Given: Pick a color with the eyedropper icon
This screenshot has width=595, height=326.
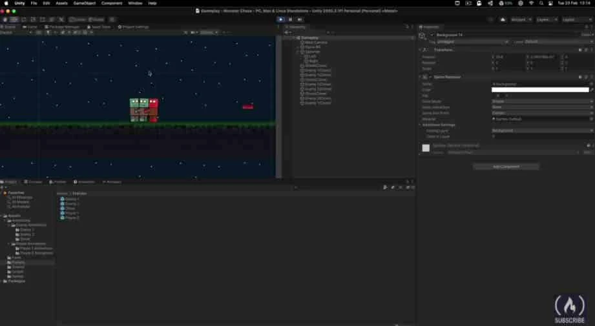Looking at the screenshot, I should [592, 90].
